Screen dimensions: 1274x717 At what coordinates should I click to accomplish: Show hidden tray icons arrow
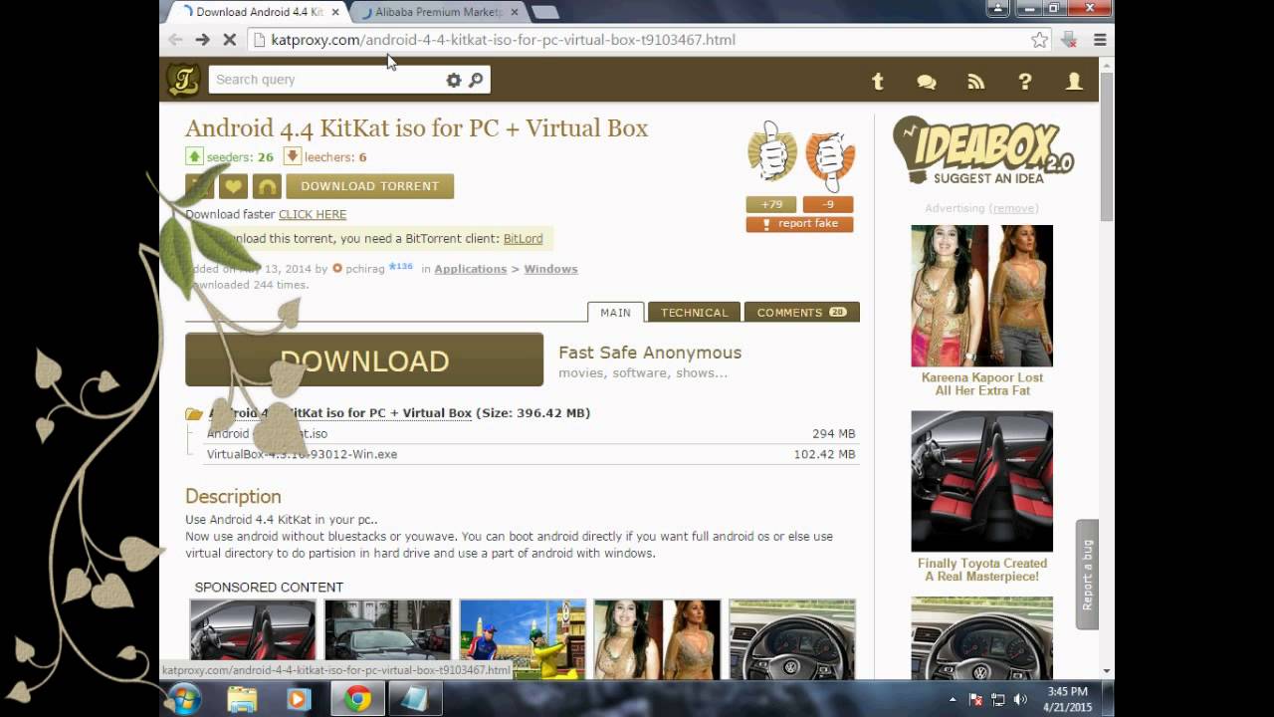(954, 700)
